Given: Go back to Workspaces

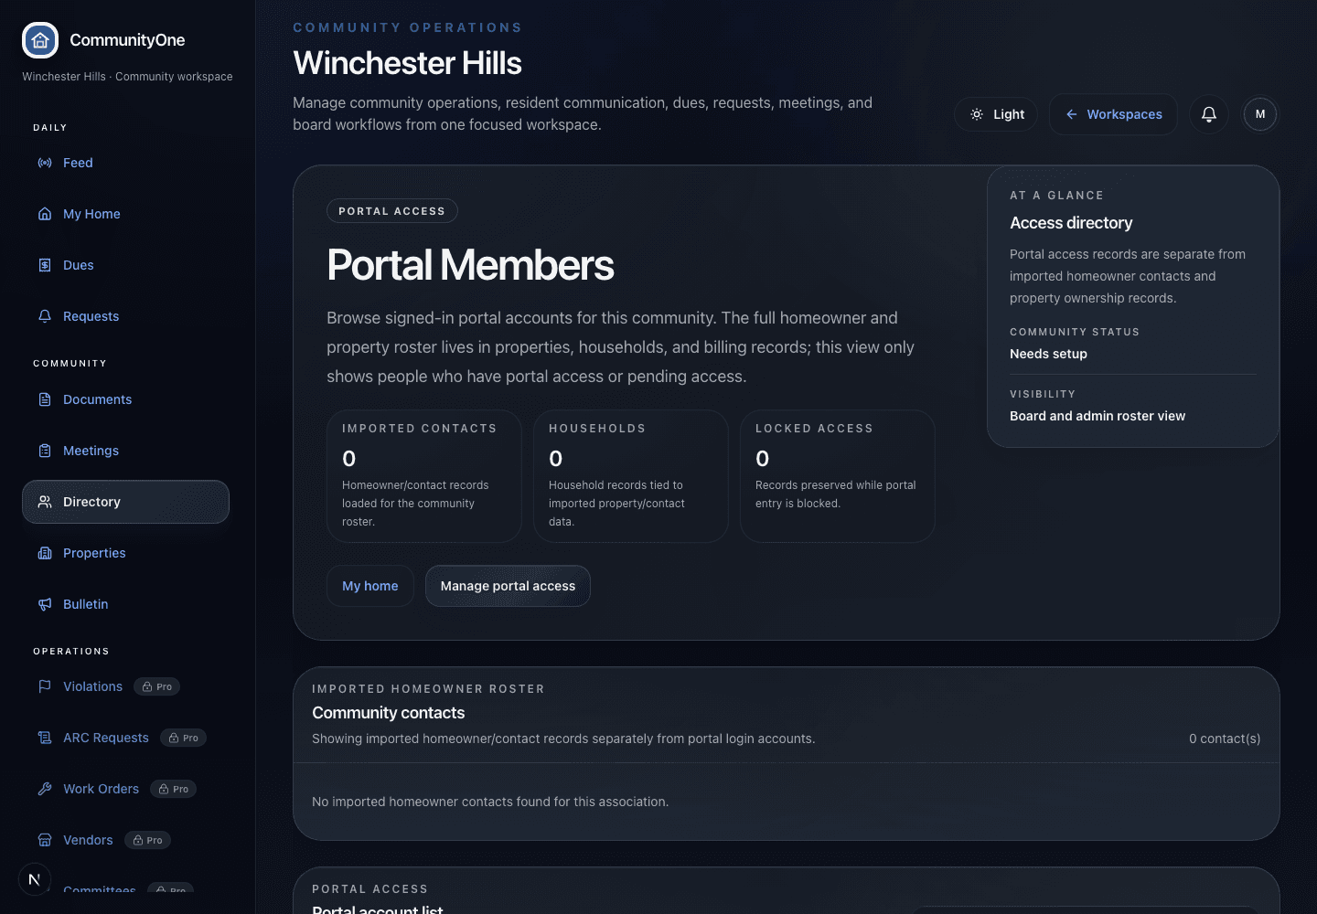Looking at the screenshot, I should point(1113,114).
